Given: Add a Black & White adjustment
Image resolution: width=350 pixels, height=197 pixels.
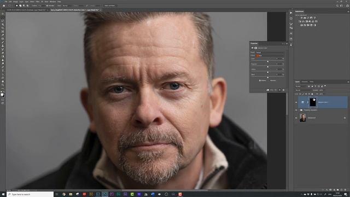Looking at the screenshot, I should click(306, 21).
